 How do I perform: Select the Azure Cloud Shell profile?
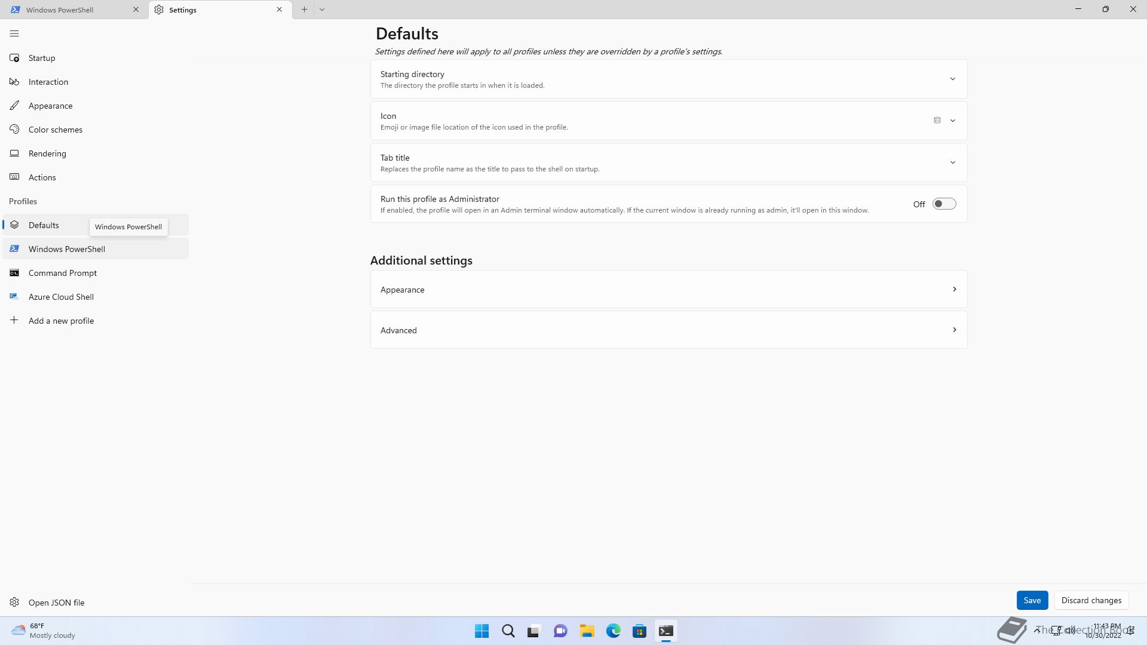(x=96, y=297)
